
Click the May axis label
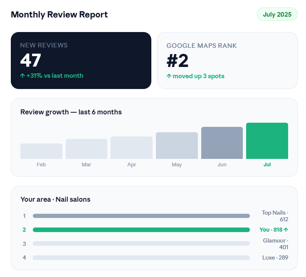tap(177, 165)
